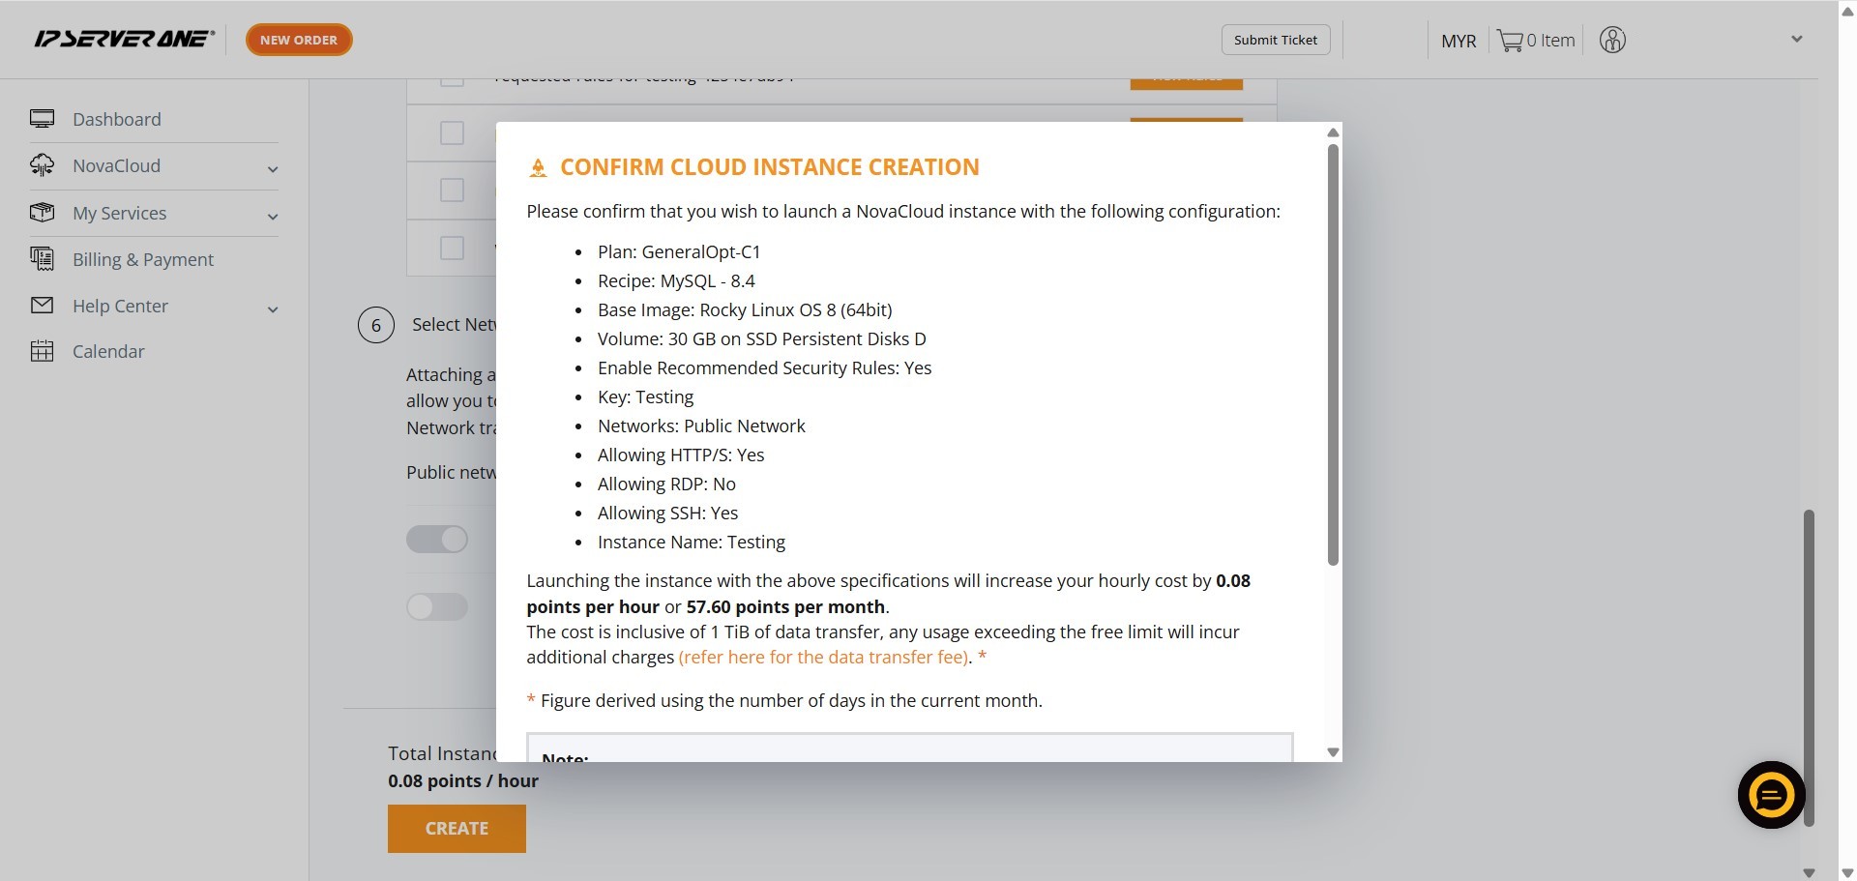Click the Billing & Payment invoice icon
This screenshot has width=1857, height=881.
[x=42, y=259]
